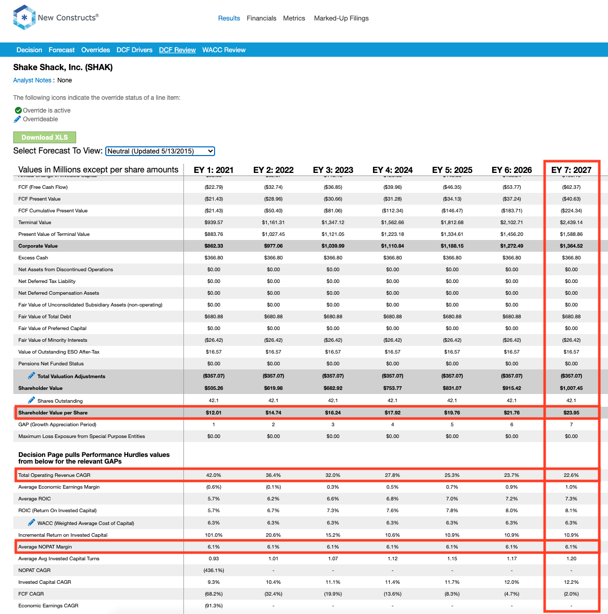Click the Average Economic Earnings Margin label
This screenshot has height=614, width=608.
tap(59, 487)
